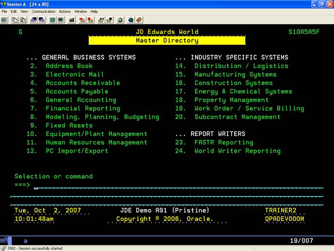Open the Color Remap toolbar icon
Screen dimensions: 334x251
pyautogui.click(x=61, y=20)
